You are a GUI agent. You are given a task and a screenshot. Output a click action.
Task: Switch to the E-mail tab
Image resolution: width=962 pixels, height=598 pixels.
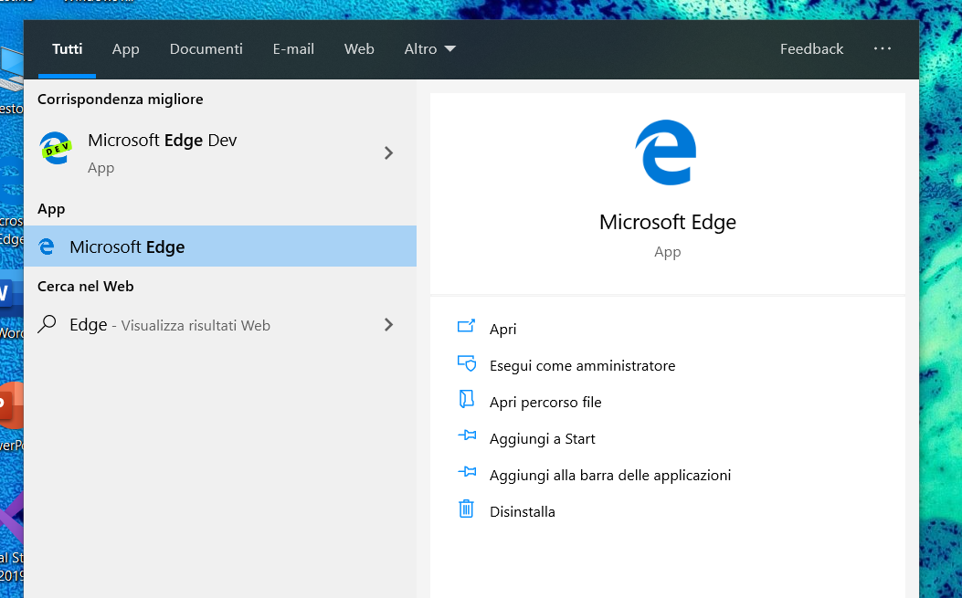[x=293, y=49]
